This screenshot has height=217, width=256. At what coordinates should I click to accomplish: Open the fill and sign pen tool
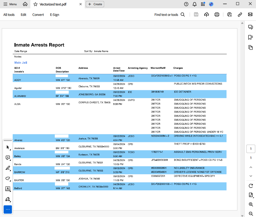[8, 199]
